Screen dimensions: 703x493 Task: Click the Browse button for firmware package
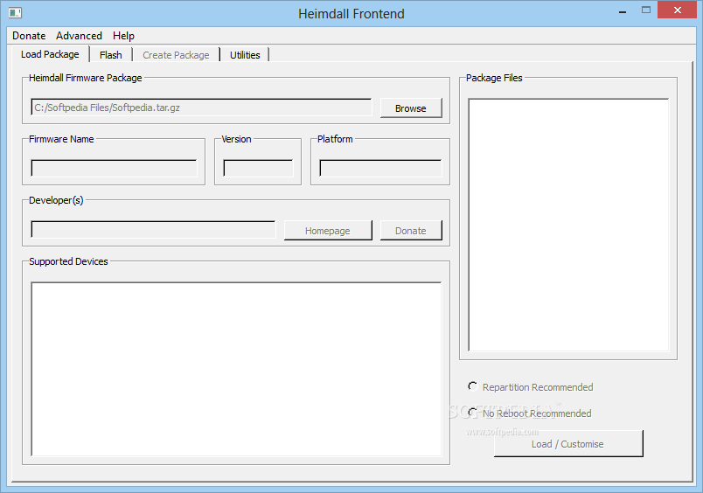[x=411, y=108]
